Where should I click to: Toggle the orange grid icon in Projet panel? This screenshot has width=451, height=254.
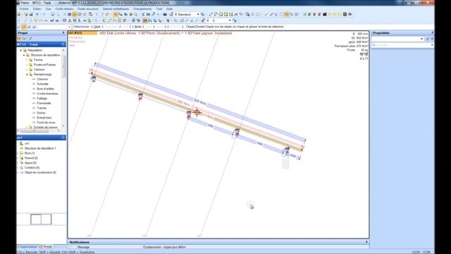click(19, 39)
